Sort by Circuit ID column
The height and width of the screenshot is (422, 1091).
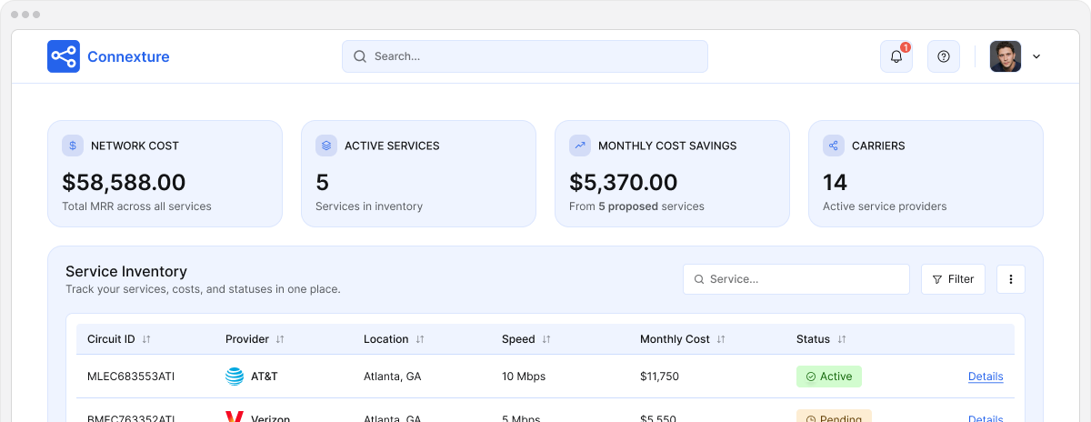click(146, 339)
